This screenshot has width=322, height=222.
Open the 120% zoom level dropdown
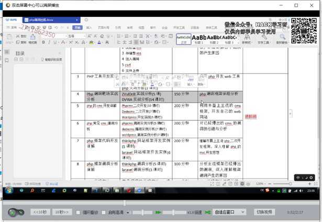point(261,184)
